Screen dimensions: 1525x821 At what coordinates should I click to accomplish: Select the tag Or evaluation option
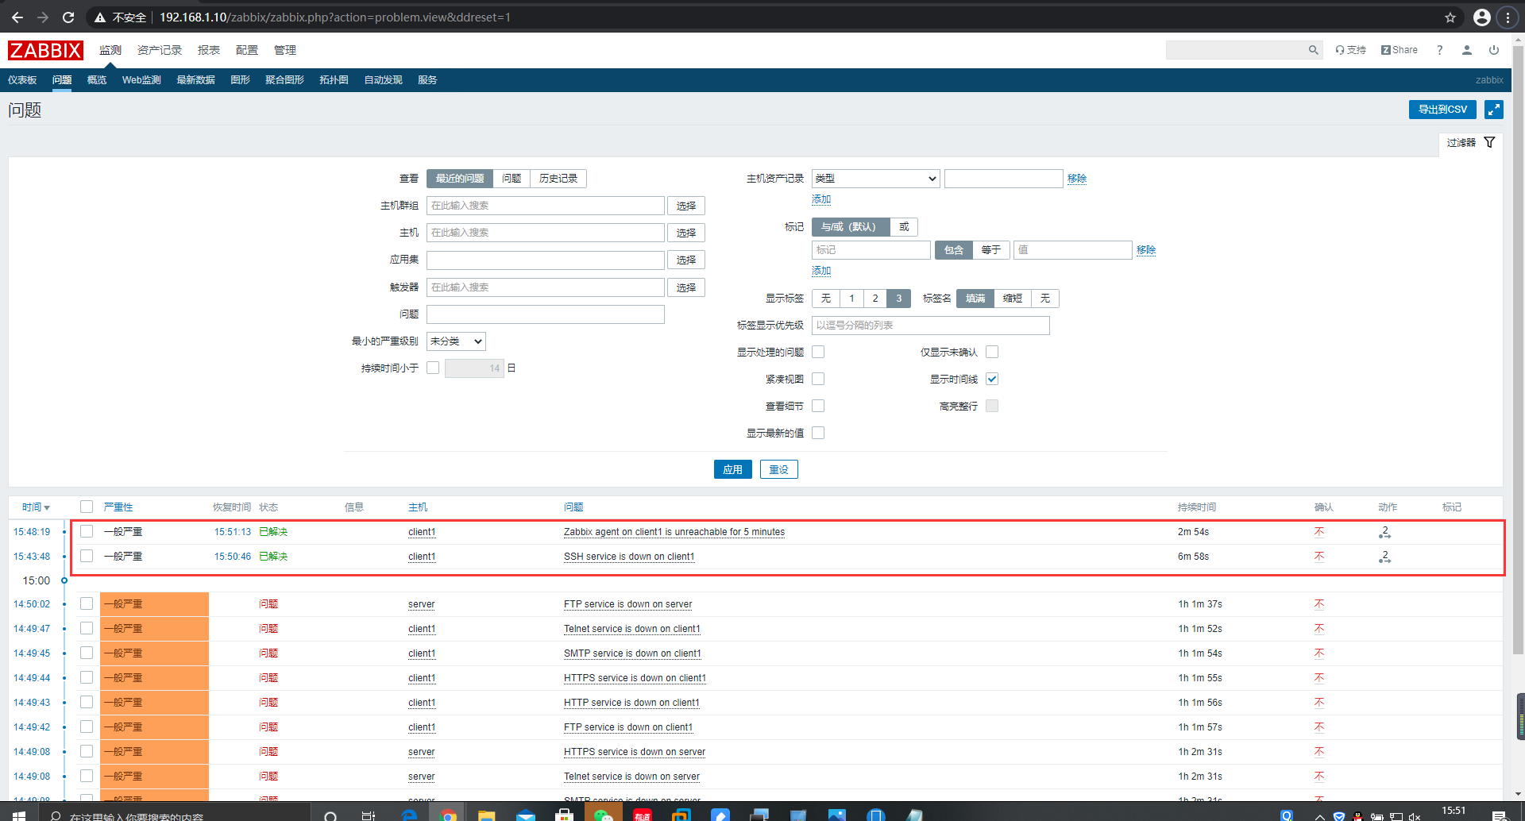coord(904,227)
